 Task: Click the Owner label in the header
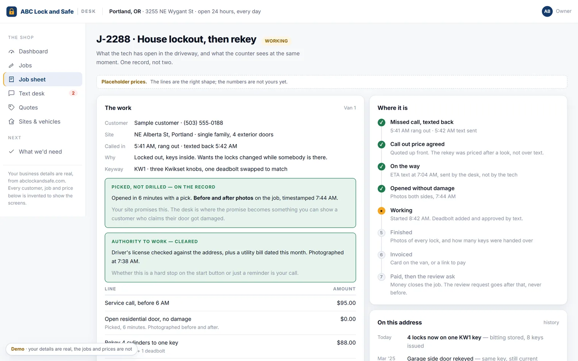[x=564, y=11]
